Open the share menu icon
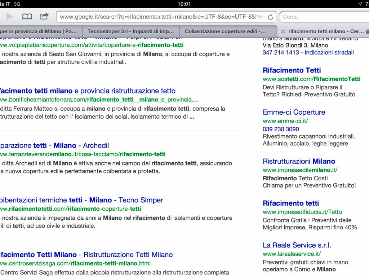The height and width of the screenshot is (277, 369). coord(44,17)
